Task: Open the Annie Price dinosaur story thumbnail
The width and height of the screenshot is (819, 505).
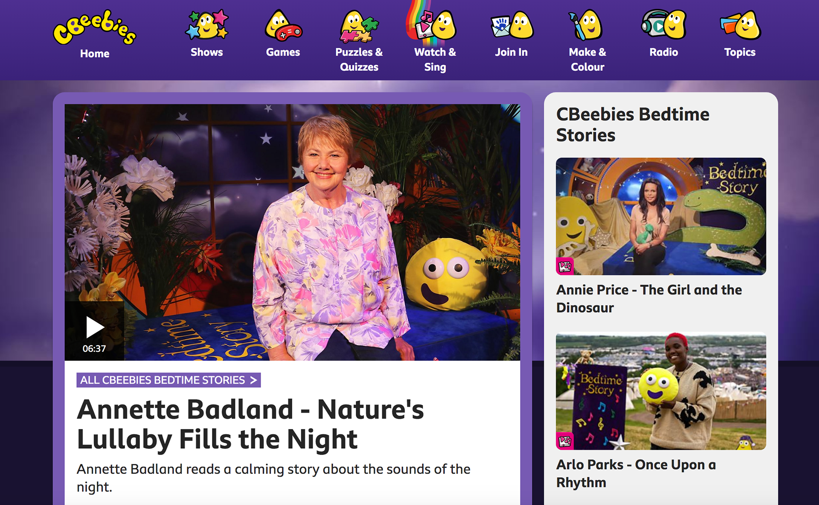Action: point(661,216)
